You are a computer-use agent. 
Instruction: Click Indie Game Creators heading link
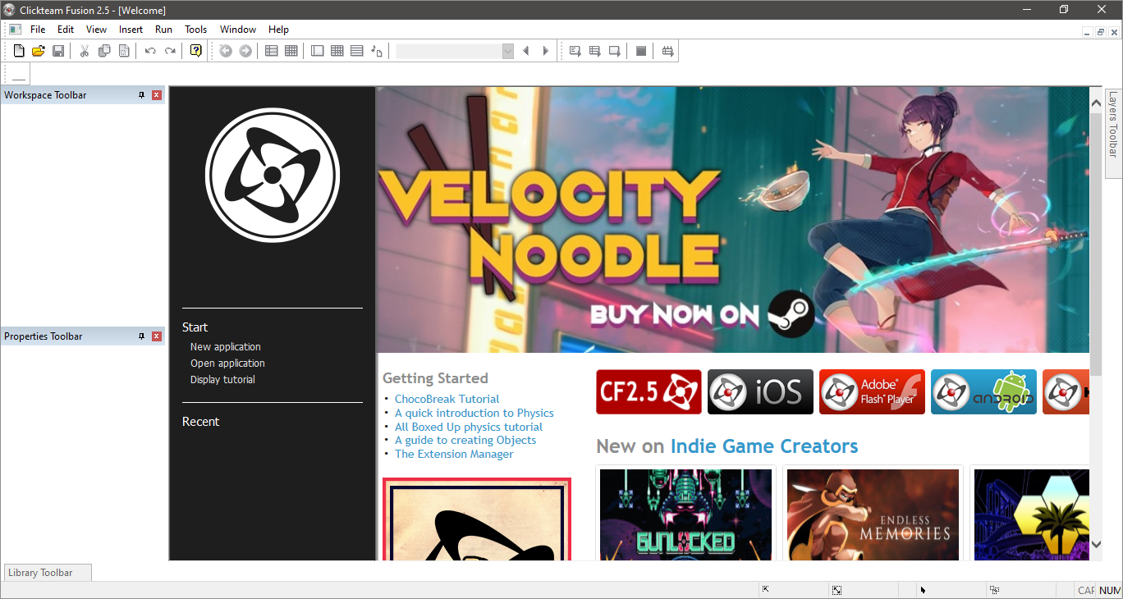coord(764,446)
